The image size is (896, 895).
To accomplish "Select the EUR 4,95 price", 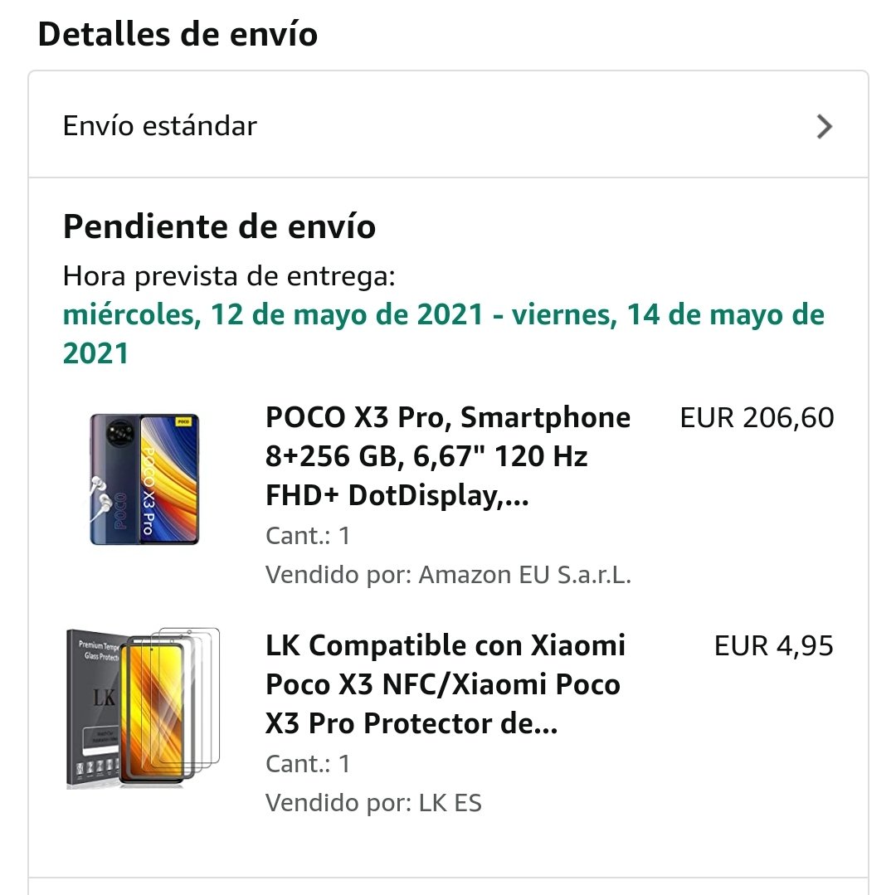I will coord(773,646).
